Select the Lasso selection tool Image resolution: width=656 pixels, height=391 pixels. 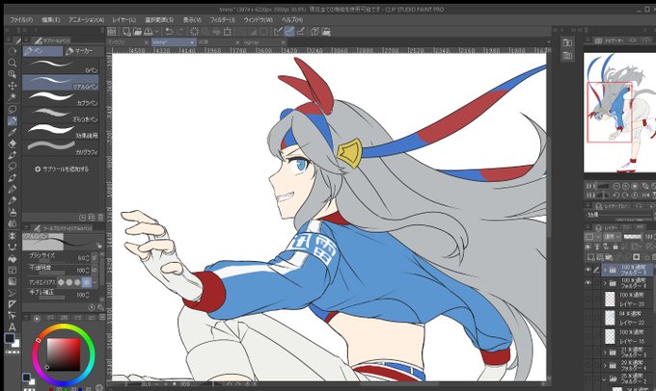coord(13,109)
